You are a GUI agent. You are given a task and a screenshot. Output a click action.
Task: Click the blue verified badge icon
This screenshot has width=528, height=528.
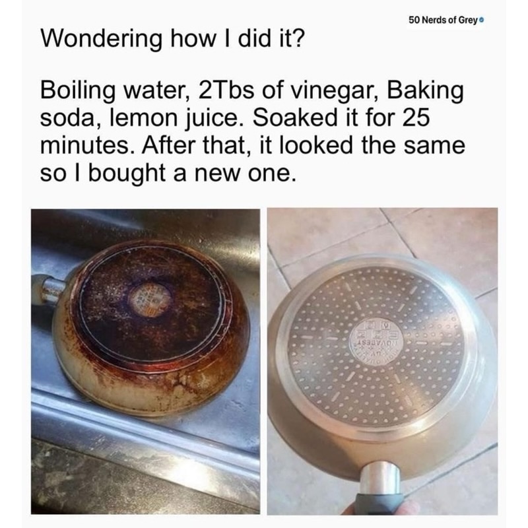482,20
